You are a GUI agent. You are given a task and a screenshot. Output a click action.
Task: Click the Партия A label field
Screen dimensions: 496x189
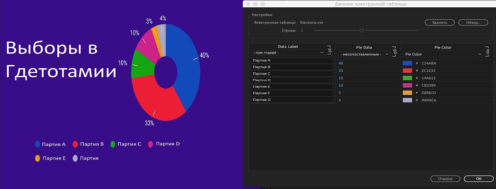point(292,60)
